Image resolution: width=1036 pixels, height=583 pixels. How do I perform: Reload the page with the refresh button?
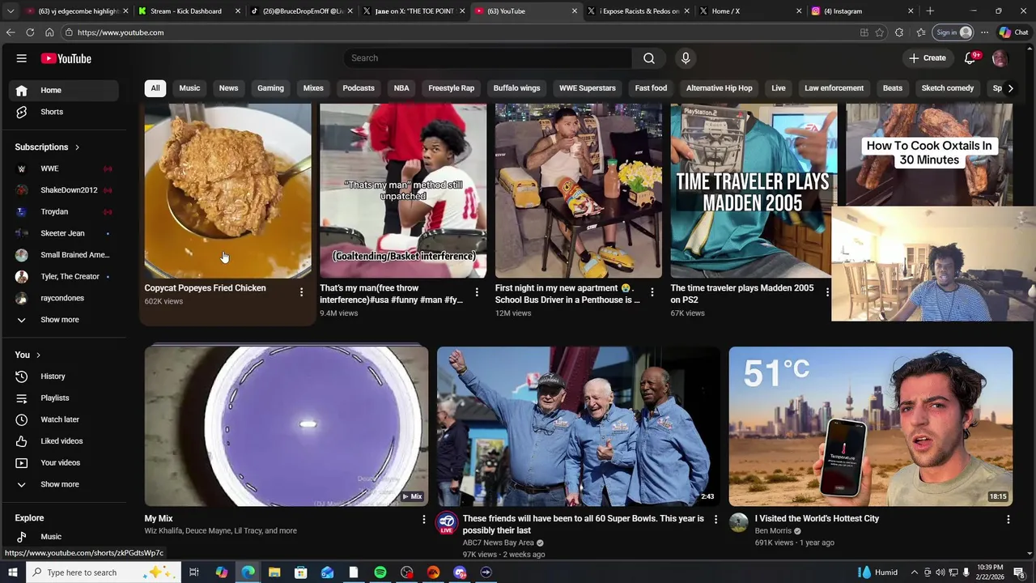click(30, 32)
